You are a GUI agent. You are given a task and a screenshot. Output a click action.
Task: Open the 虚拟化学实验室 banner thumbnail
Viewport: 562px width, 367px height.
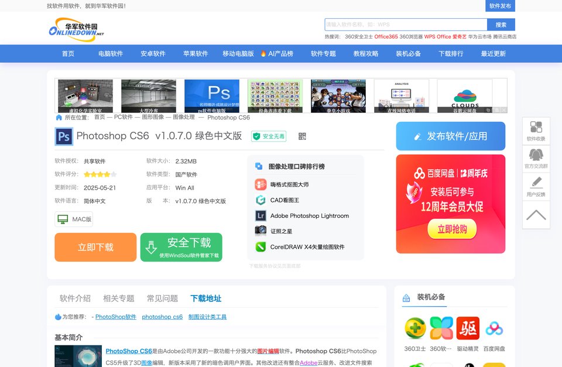85,96
